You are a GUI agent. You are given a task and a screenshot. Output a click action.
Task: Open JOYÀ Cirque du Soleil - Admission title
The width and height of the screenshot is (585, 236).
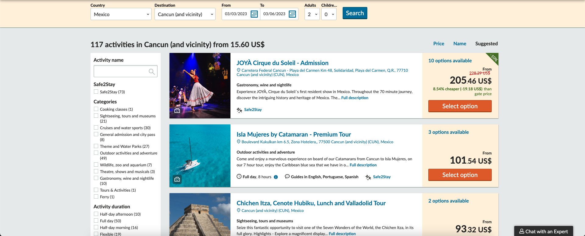click(283, 63)
